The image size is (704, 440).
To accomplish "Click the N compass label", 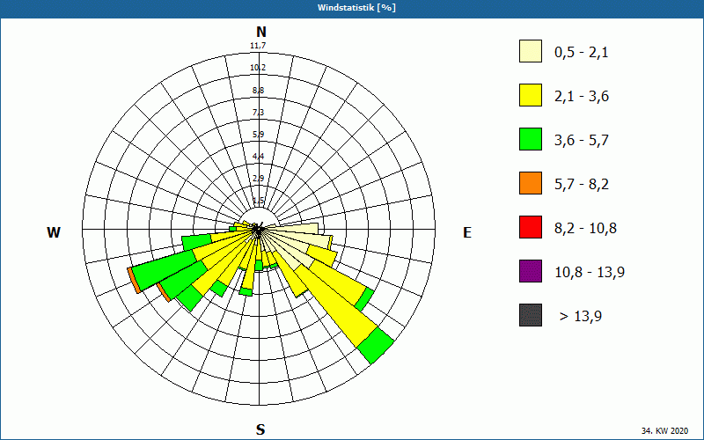I will click(x=260, y=32).
